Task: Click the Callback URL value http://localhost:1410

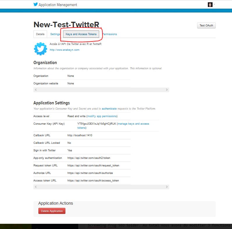Action: pos(80,135)
